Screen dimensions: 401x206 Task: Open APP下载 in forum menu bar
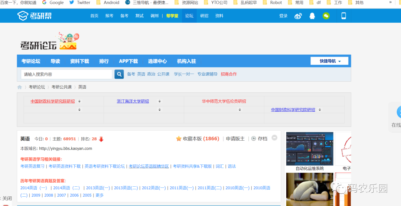point(128,61)
